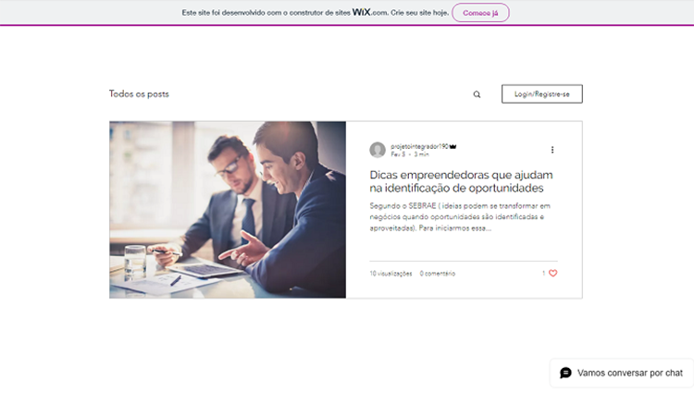This screenshot has height=393, width=694.
Task: Click the Login/Registre-se button
Action: pos(541,93)
